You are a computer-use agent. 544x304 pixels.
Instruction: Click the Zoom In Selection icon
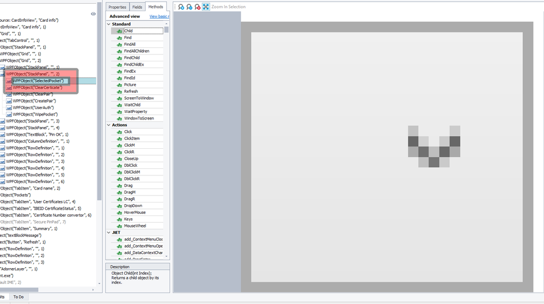tap(206, 7)
